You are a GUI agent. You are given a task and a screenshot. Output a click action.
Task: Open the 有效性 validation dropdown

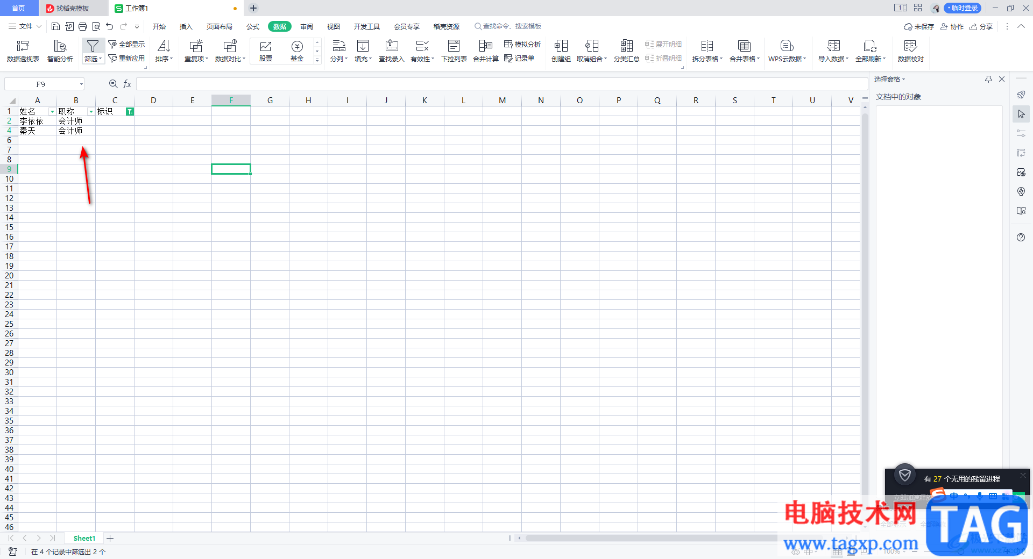pyautogui.click(x=422, y=59)
